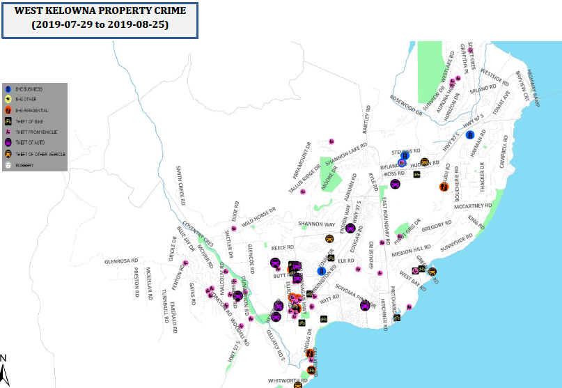Click the Theft of Other Vehicle marker by Hudson Rd
Screen dimensions: 562x388
click(424, 162)
